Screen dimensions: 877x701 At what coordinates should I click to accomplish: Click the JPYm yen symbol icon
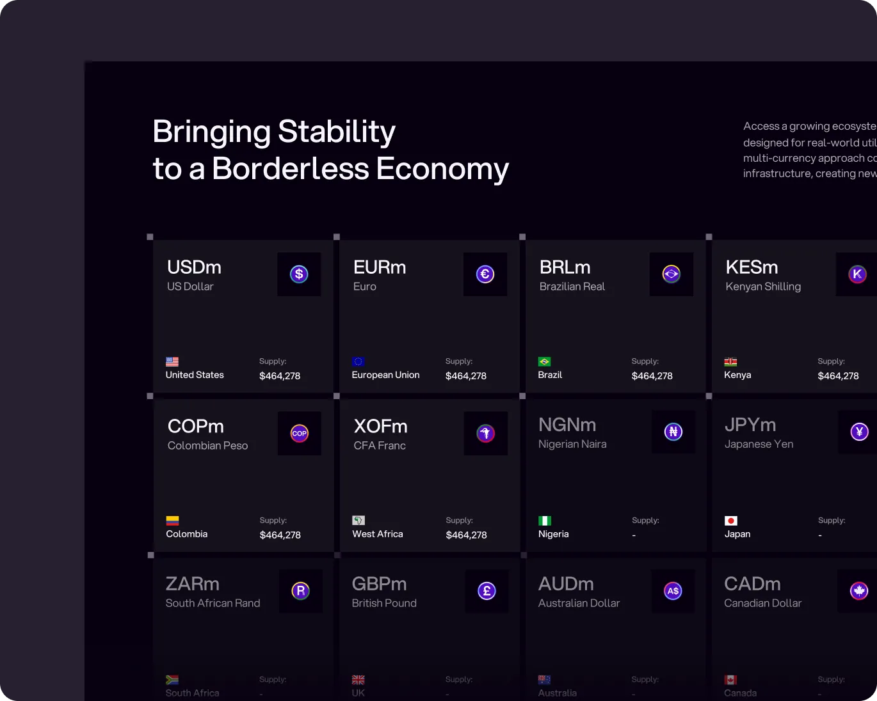pyautogui.click(x=858, y=432)
